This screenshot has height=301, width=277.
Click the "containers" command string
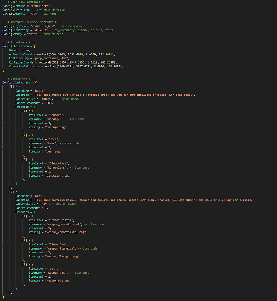tap(40, 6)
